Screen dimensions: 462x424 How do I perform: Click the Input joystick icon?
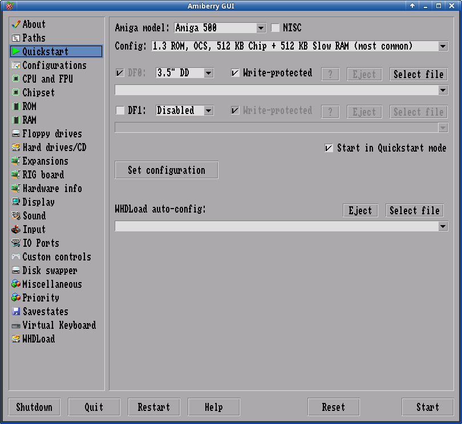click(16, 229)
